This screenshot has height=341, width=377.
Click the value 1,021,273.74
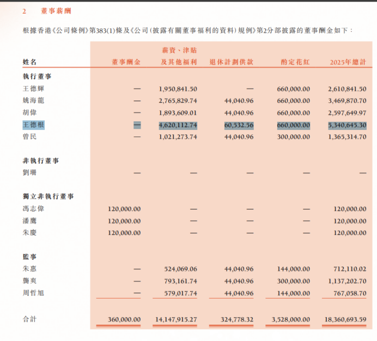tap(178, 137)
